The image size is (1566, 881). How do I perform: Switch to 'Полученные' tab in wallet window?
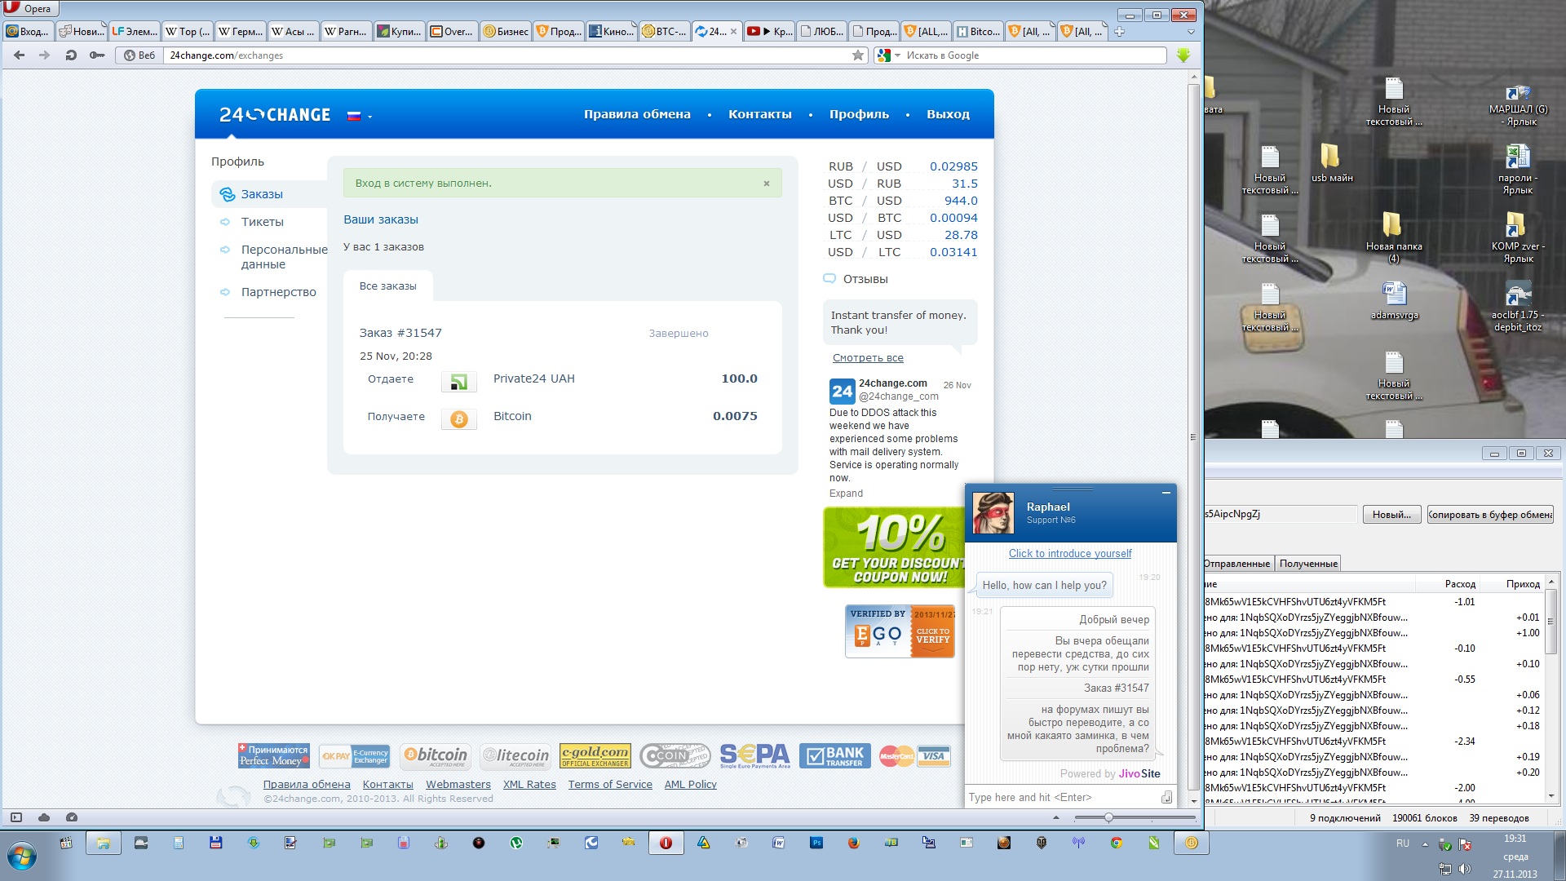click(x=1308, y=564)
